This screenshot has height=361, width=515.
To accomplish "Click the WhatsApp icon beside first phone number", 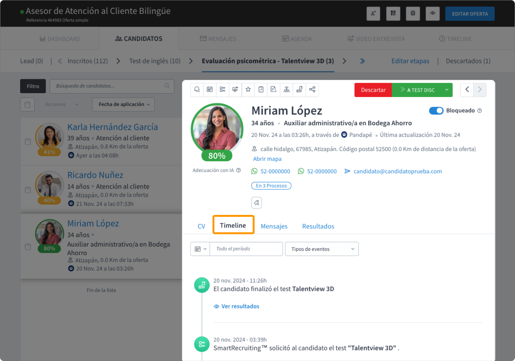I will 254,171.
